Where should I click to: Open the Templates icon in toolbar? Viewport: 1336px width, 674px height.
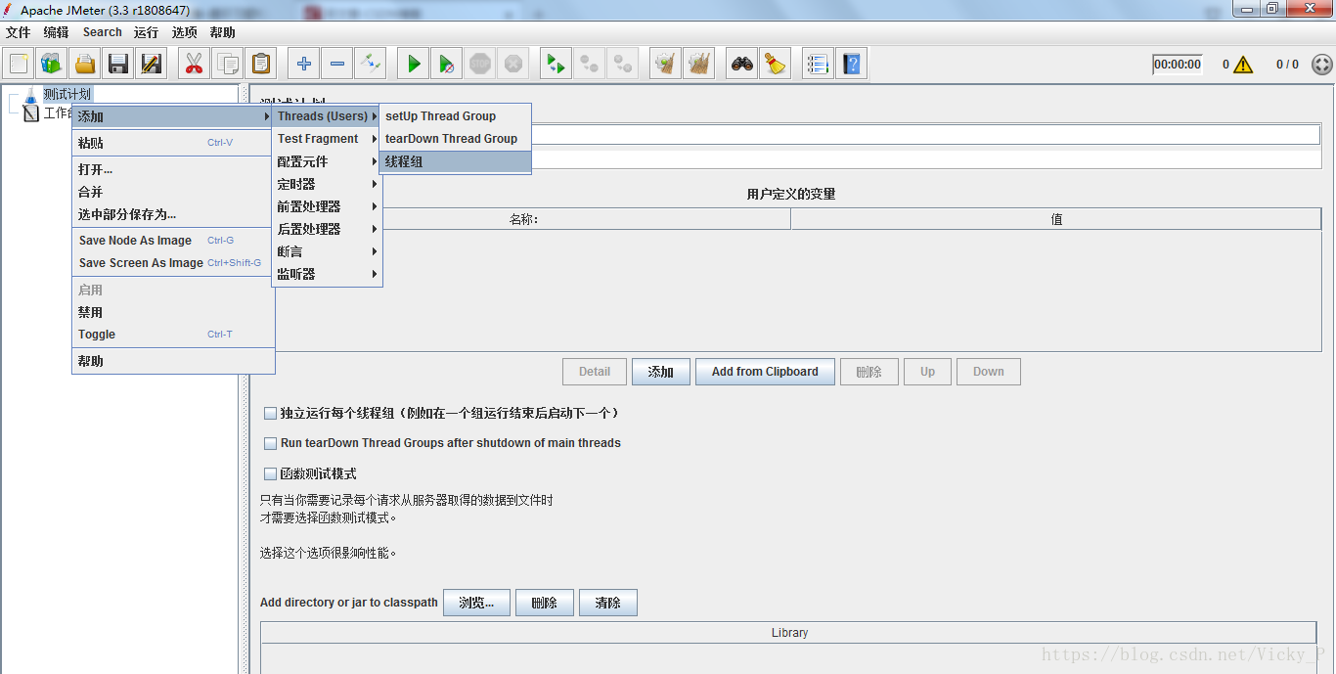click(52, 65)
